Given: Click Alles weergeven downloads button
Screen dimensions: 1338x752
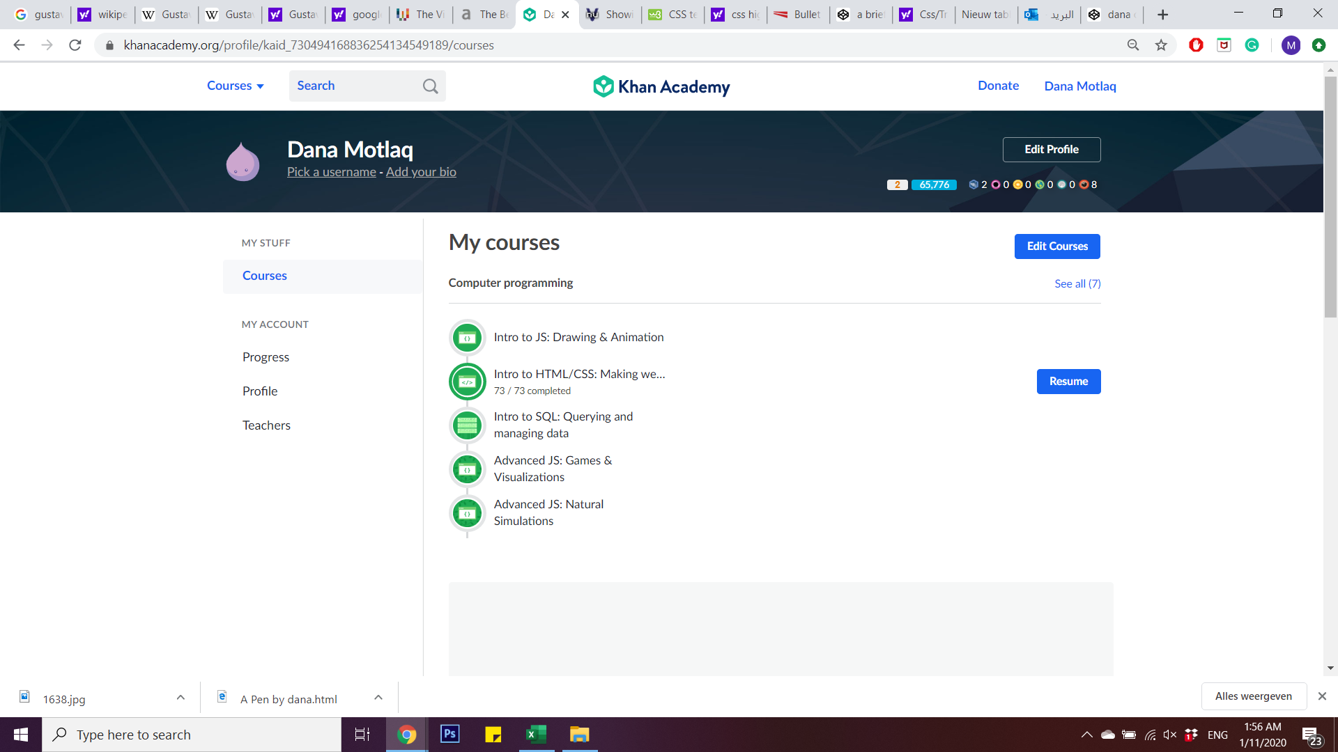Looking at the screenshot, I should [x=1254, y=696].
